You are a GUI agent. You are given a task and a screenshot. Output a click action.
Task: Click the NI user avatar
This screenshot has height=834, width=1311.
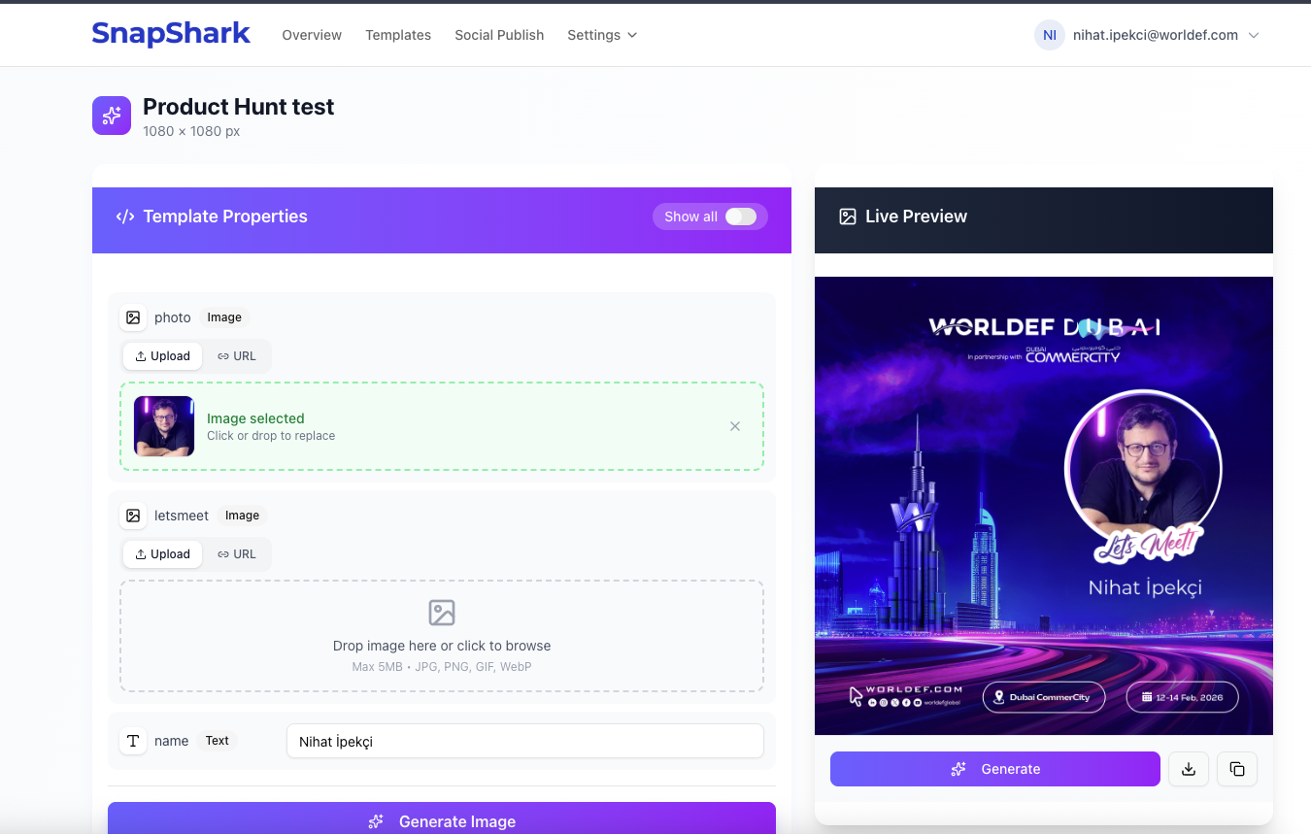(1050, 35)
